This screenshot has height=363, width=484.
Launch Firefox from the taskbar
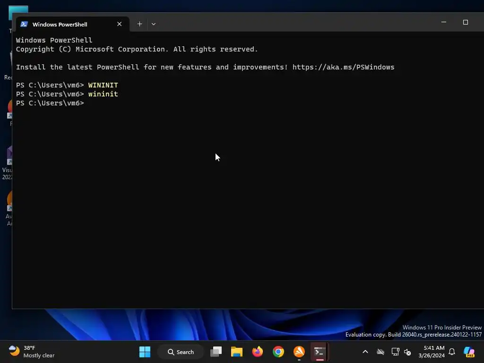(x=258, y=352)
